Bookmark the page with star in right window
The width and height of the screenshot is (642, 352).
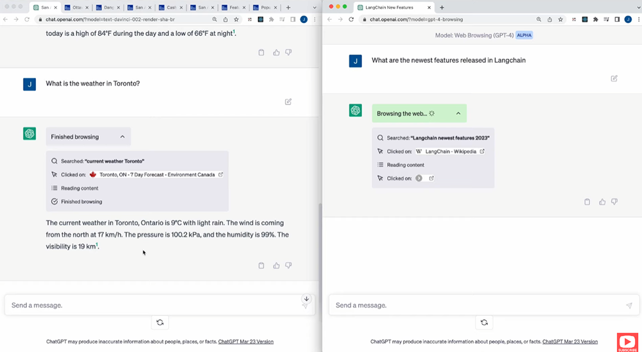560,19
